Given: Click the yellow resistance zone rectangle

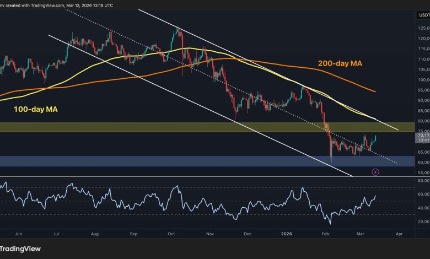Looking at the screenshot, I should coord(165,127).
